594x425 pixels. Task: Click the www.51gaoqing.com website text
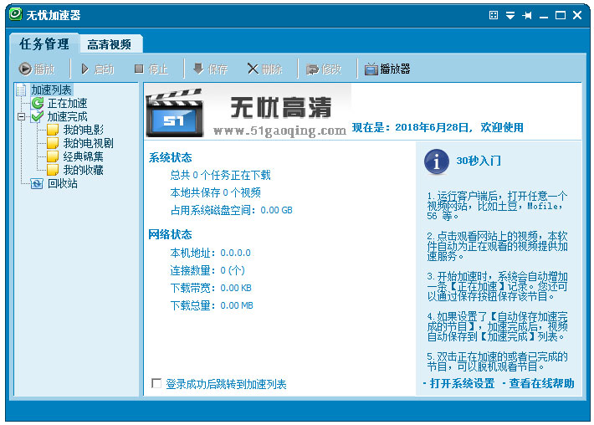pos(279,131)
